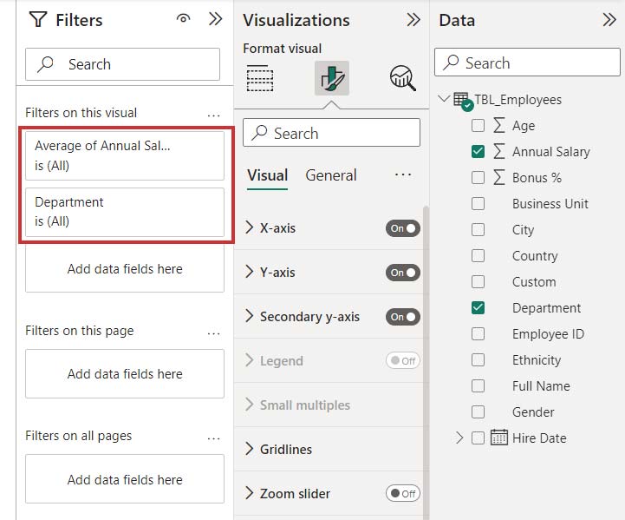This screenshot has height=520, width=625.
Task: Check the Hire Date field checkbox
Action: 478,438
